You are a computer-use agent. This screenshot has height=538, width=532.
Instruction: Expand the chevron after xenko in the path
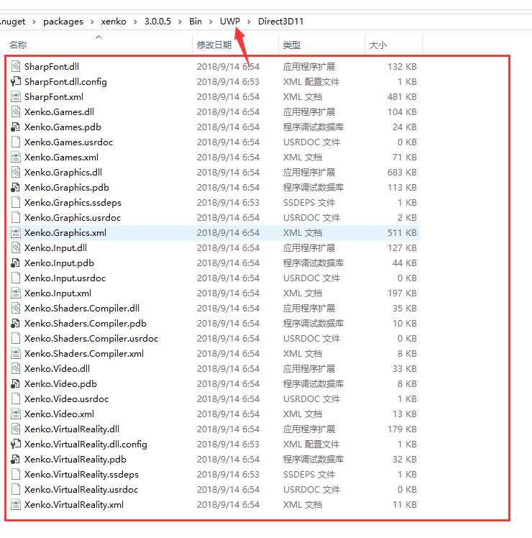[x=135, y=22]
